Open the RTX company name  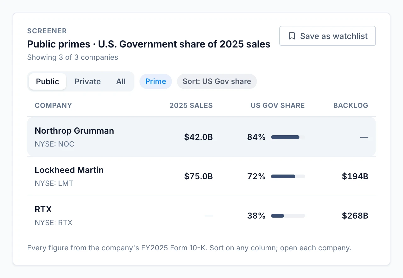pyautogui.click(x=43, y=209)
